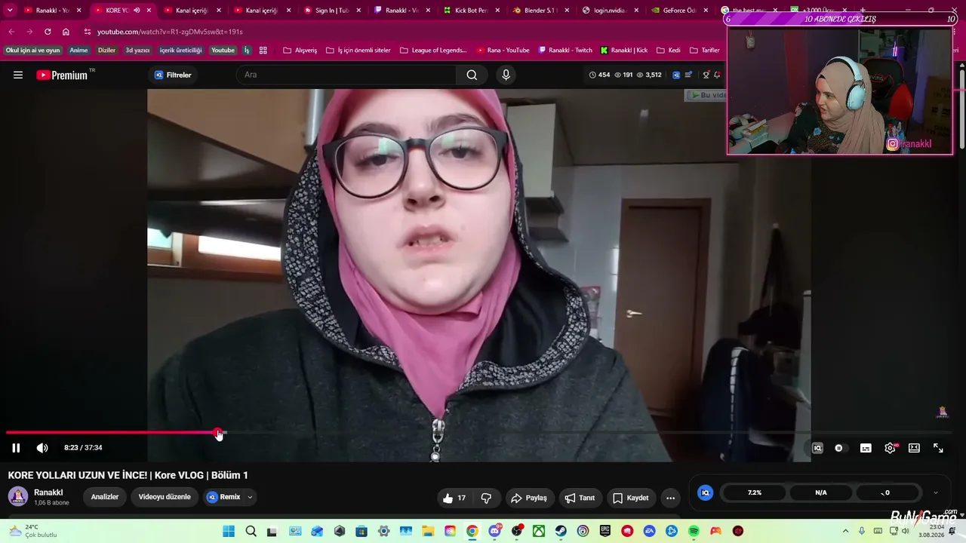
Task: Click Videoyu düzenle button
Action: 165,497
